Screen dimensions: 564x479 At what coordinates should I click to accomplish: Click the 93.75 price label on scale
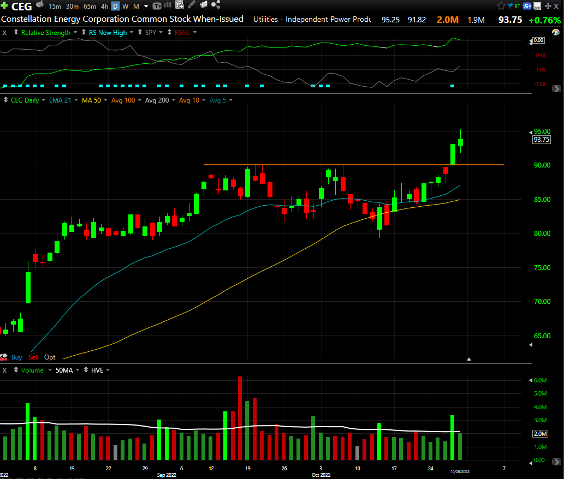pyautogui.click(x=541, y=140)
